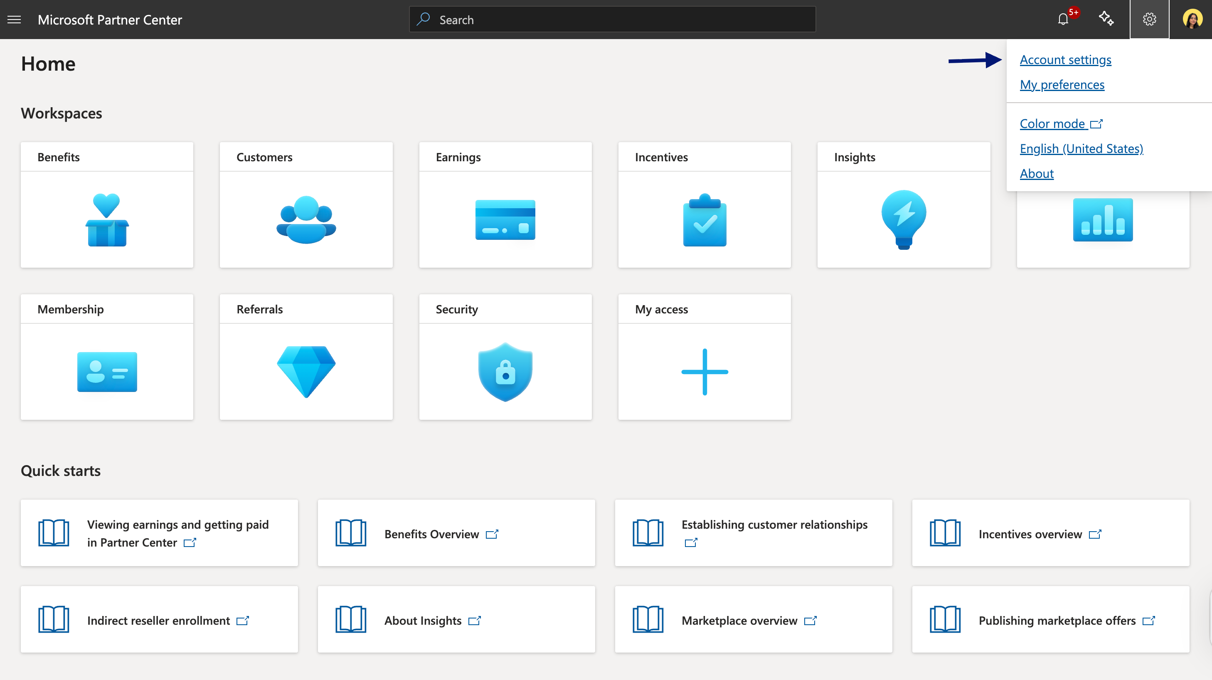Viewport: 1212px width, 680px height.
Task: Open the Security shield icon
Action: (x=505, y=372)
